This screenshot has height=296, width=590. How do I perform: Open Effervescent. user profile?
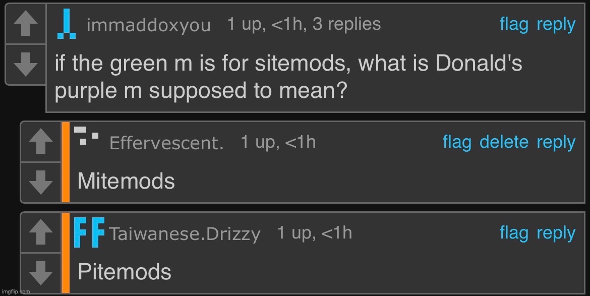pyautogui.click(x=166, y=143)
